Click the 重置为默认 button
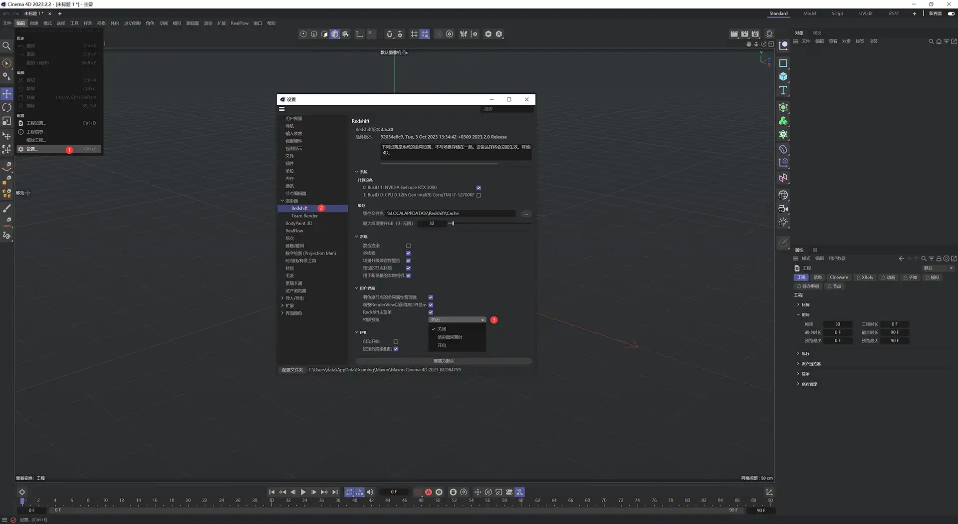The width and height of the screenshot is (958, 524). (x=444, y=361)
